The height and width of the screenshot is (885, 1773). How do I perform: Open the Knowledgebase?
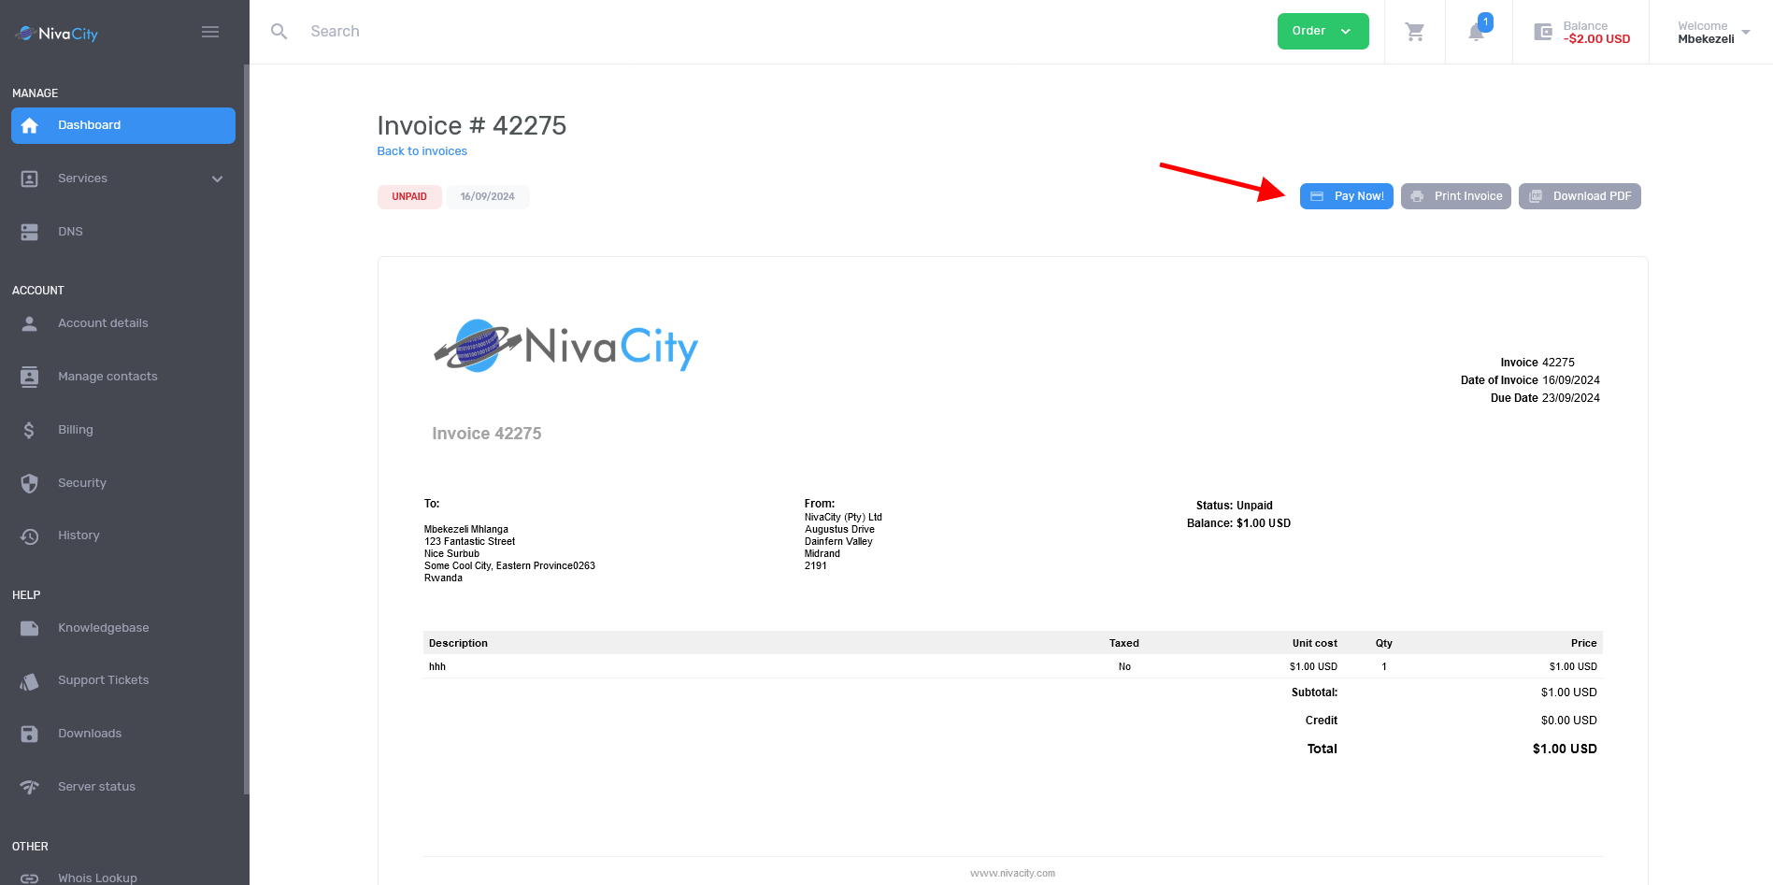(x=123, y=628)
